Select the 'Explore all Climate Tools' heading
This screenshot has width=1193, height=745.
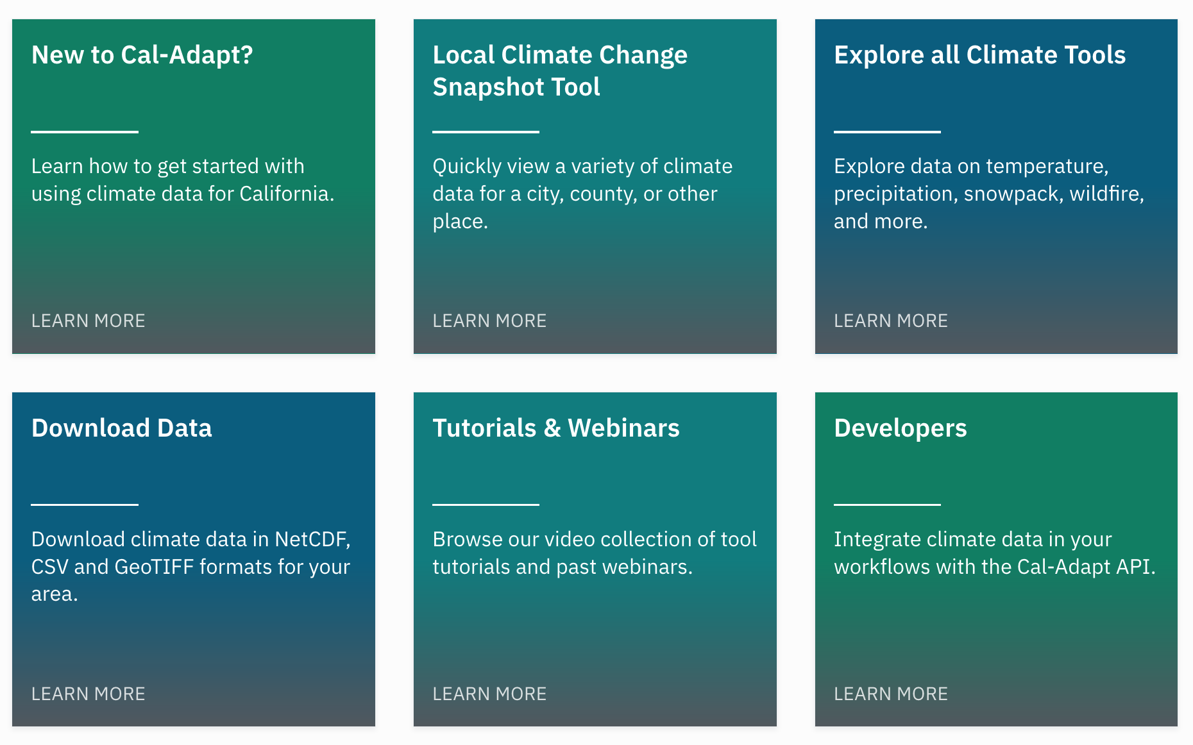(979, 55)
